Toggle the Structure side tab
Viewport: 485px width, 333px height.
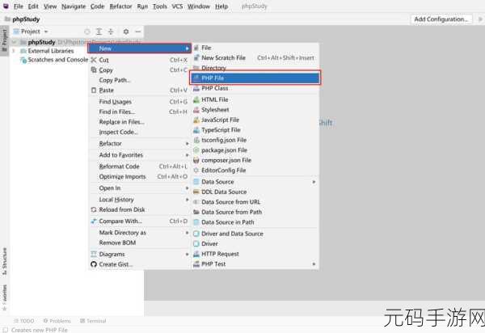click(x=4, y=261)
